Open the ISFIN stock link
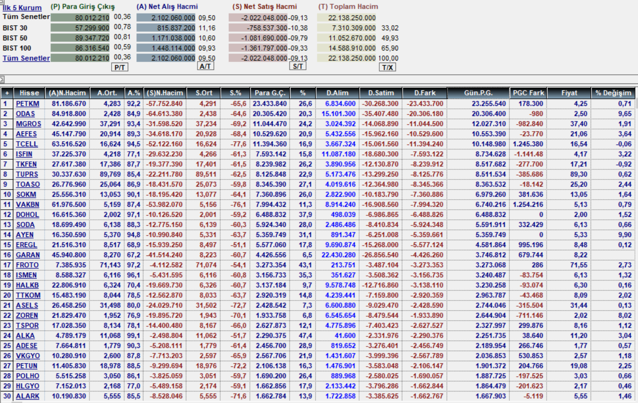This screenshot has width=638, height=403. (25, 154)
